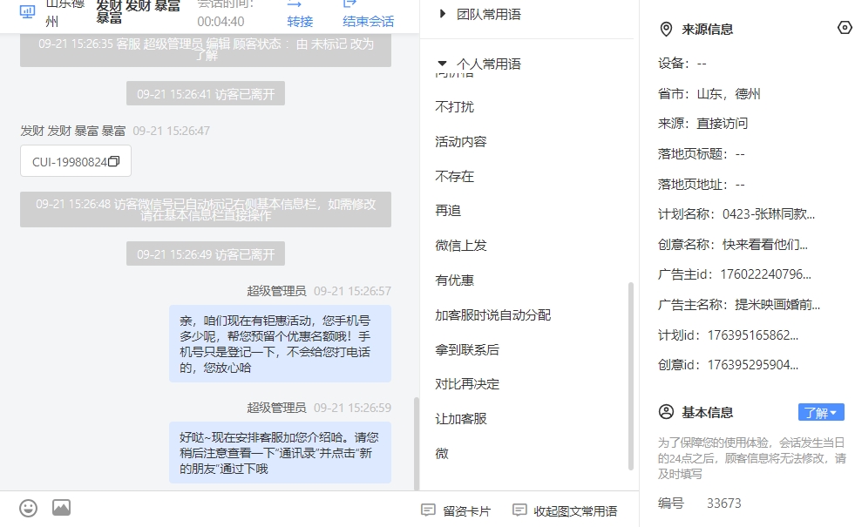This screenshot has height=527, width=855.
Task: Open the 了解 customer status dropdown
Action: [x=821, y=413]
